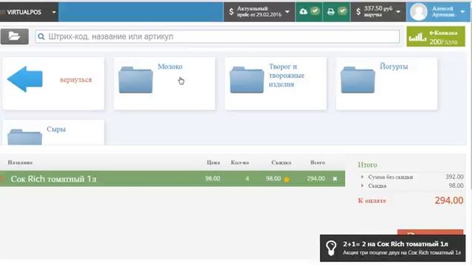The image size is (472, 265).
Task: Click the quantity 4 in the Сок Rich row
Action: (x=247, y=179)
